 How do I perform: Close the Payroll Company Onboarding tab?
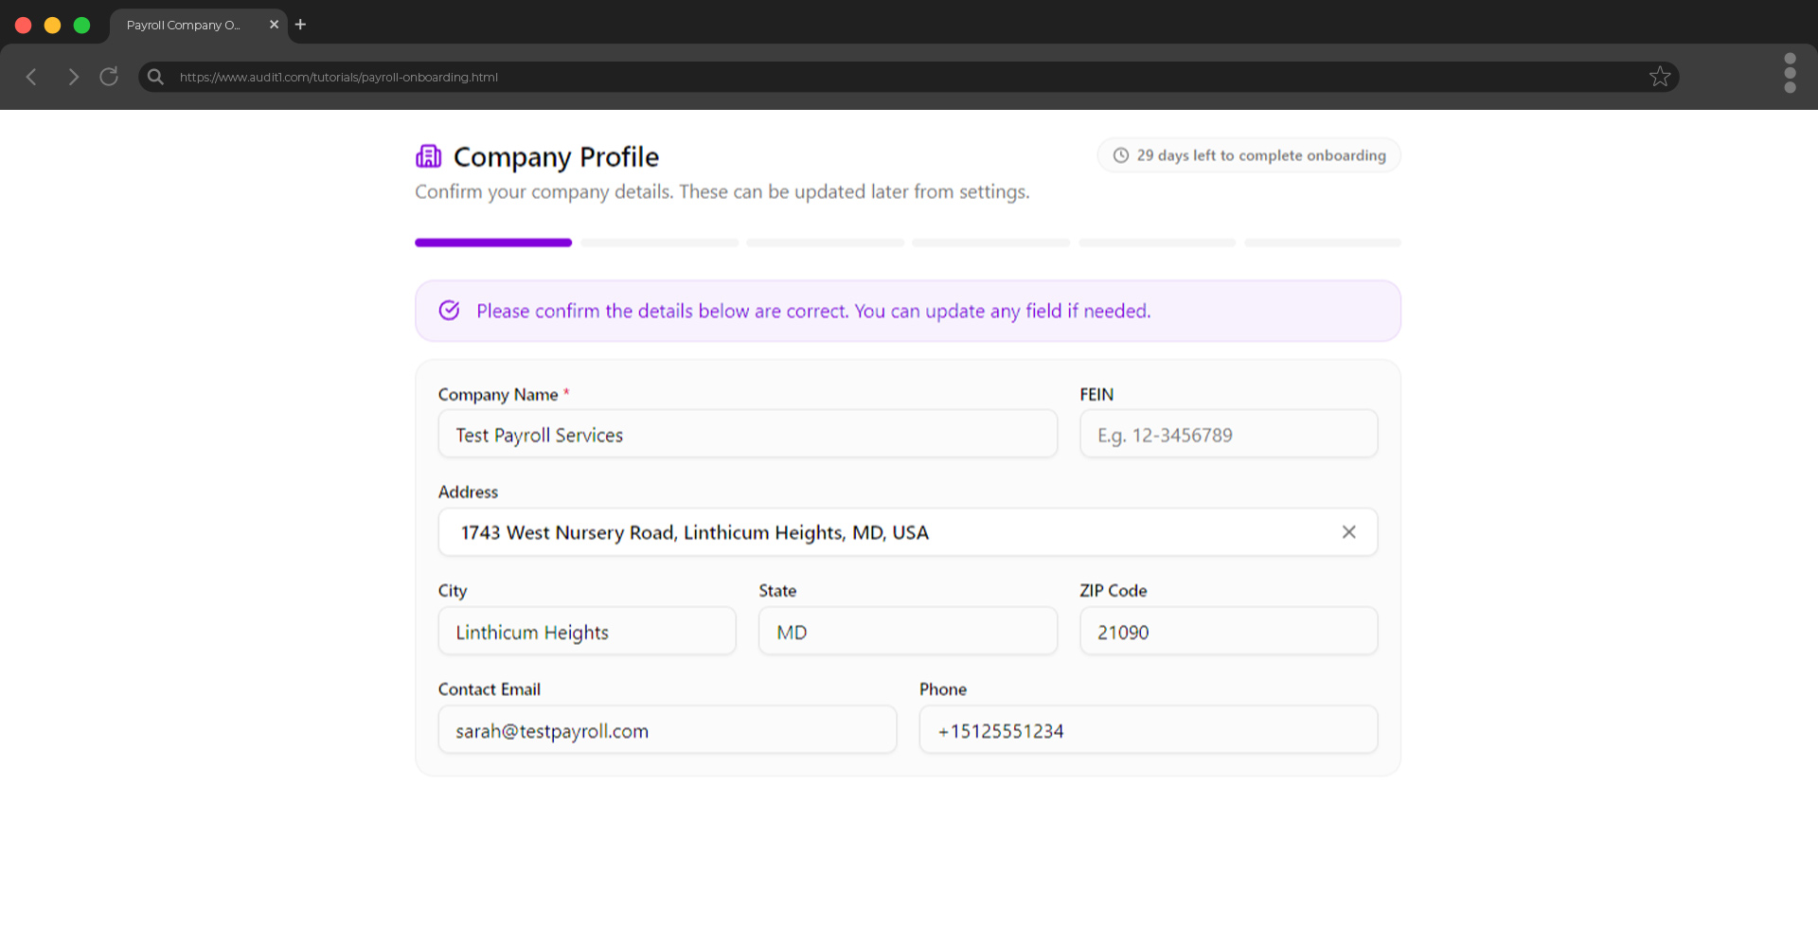(x=274, y=25)
